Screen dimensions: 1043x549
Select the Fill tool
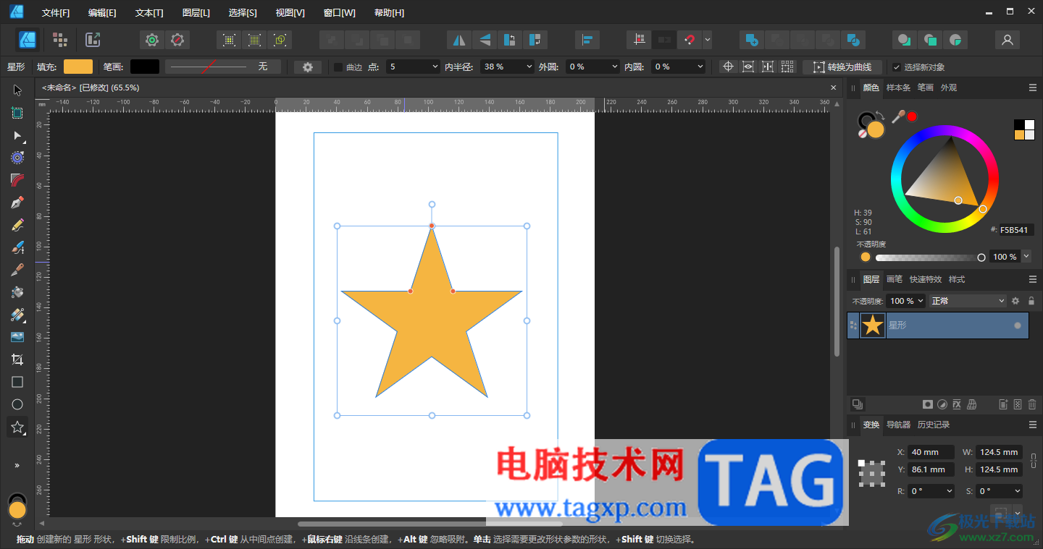(17, 292)
